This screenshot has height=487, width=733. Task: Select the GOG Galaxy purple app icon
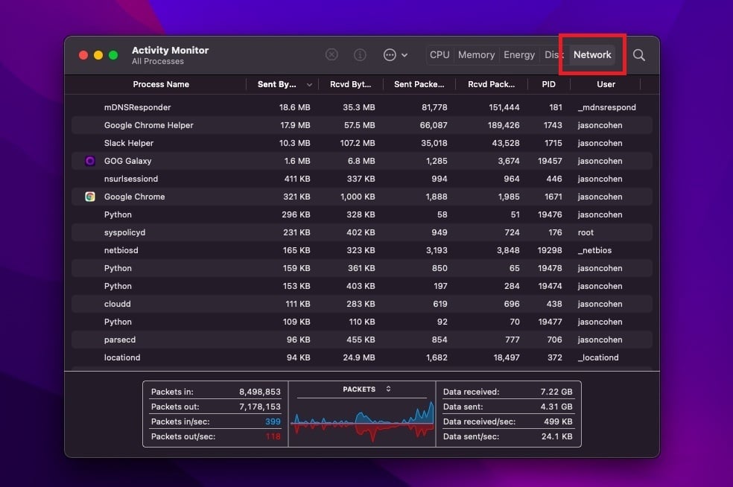click(90, 161)
